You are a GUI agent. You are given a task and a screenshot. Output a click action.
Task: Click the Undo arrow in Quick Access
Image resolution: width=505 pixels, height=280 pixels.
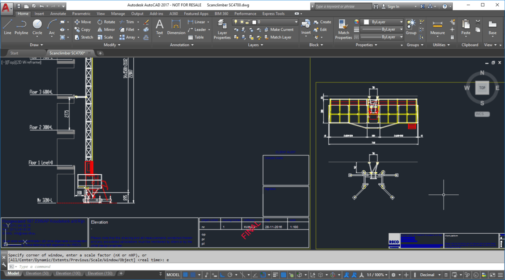41,6
